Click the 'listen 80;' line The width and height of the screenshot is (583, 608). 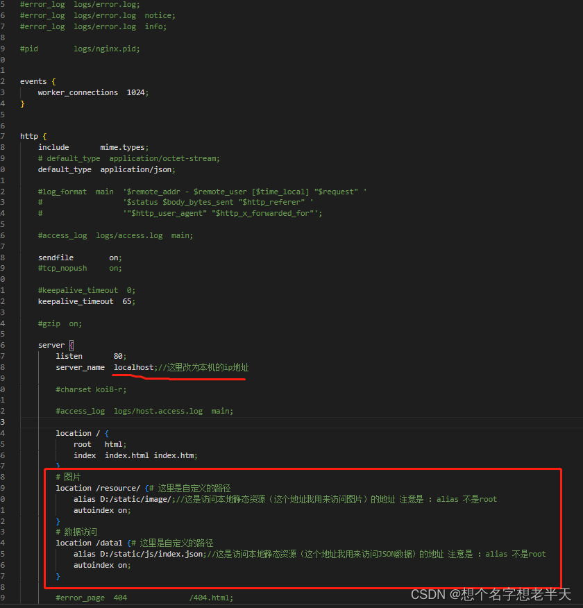click(91, 356)
